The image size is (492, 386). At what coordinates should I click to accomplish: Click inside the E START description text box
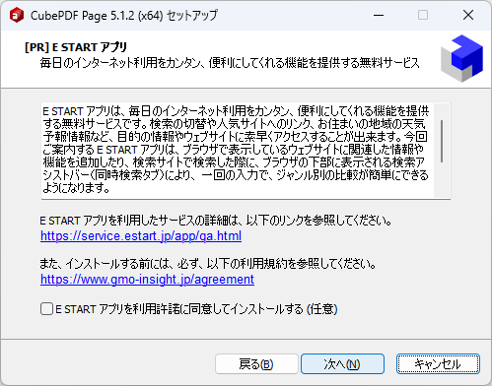237,150
